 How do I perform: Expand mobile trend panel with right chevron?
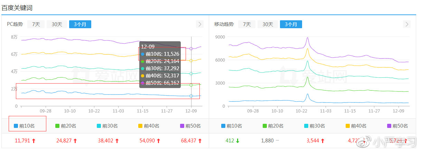(x=407, y=24)
